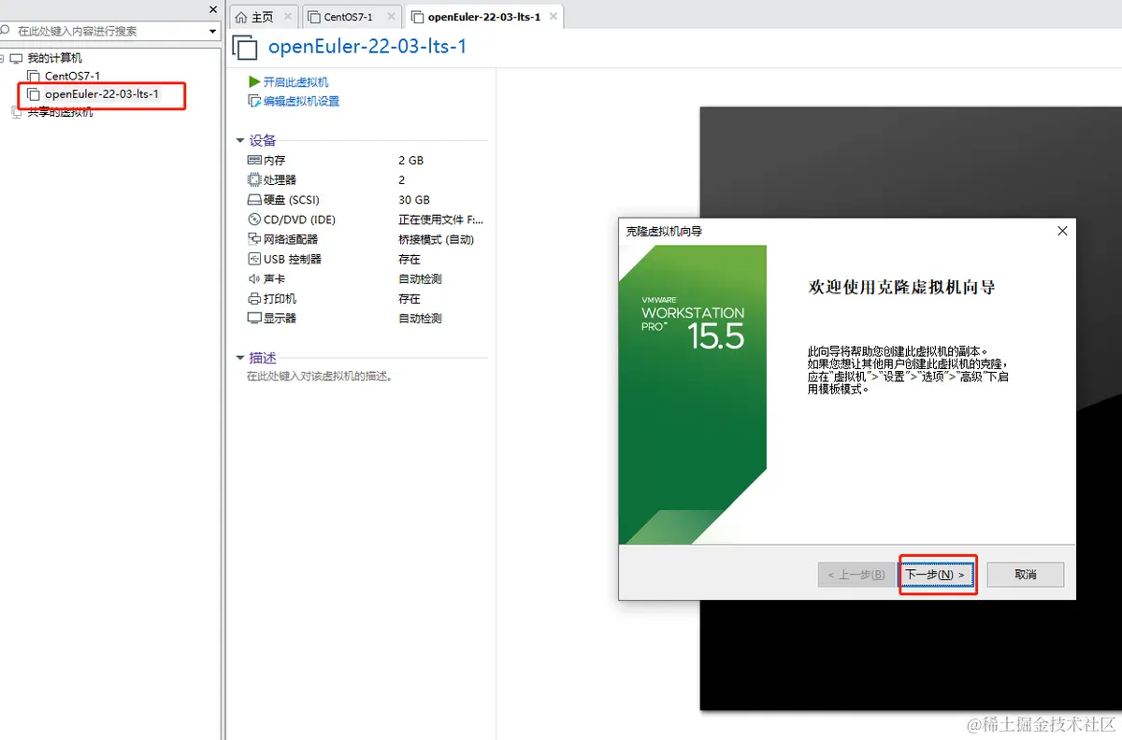Screen dimensions: 1122x740
Task: Click the CentOS7-1 VM icon in library tree
Action: click(35, 76)
